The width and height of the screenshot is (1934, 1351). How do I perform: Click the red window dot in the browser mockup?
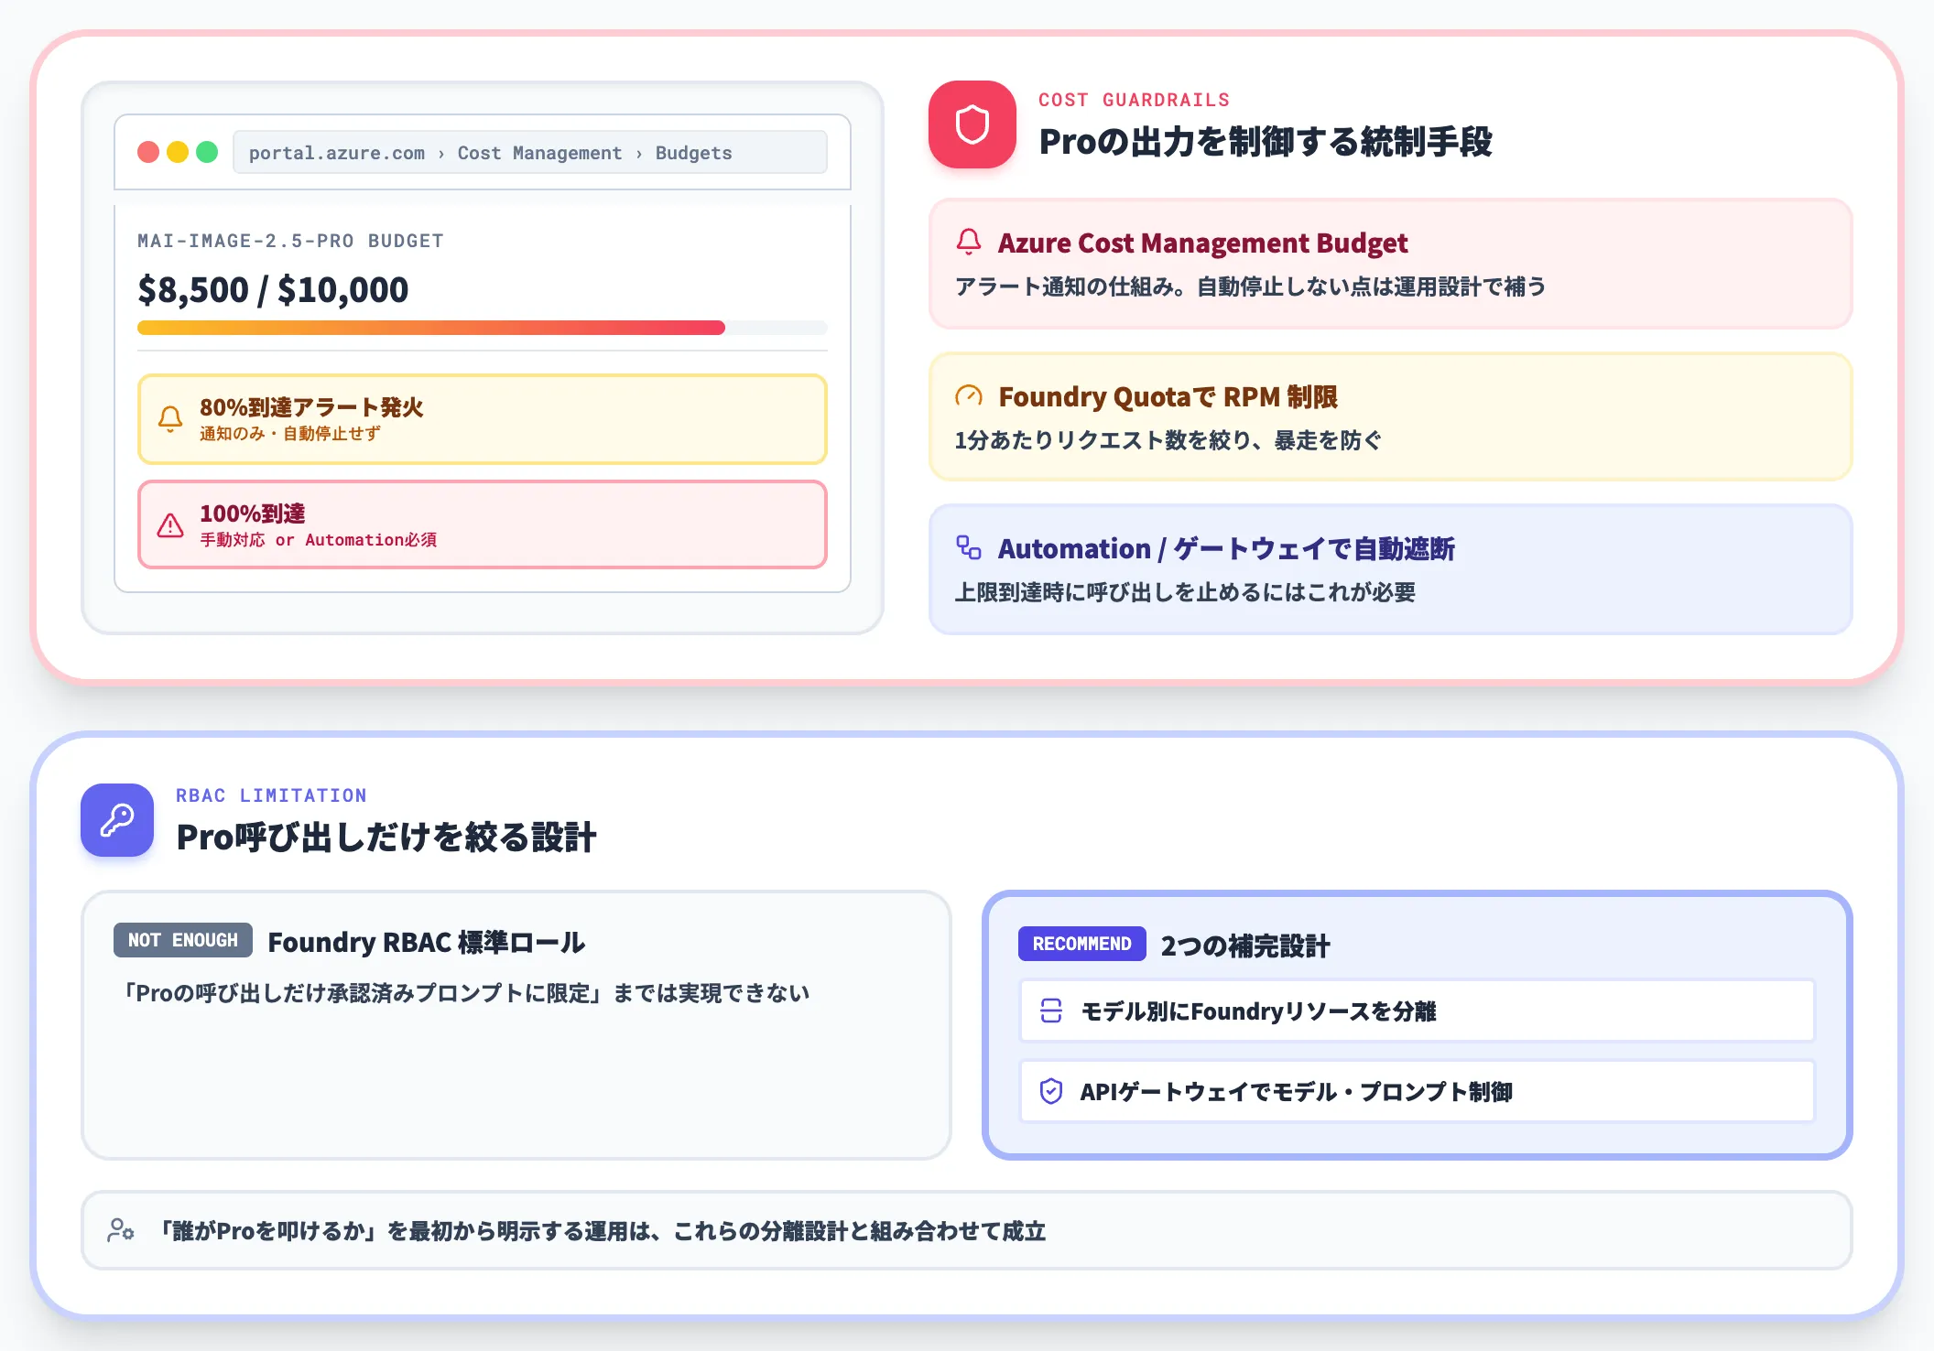coord(148,152)
